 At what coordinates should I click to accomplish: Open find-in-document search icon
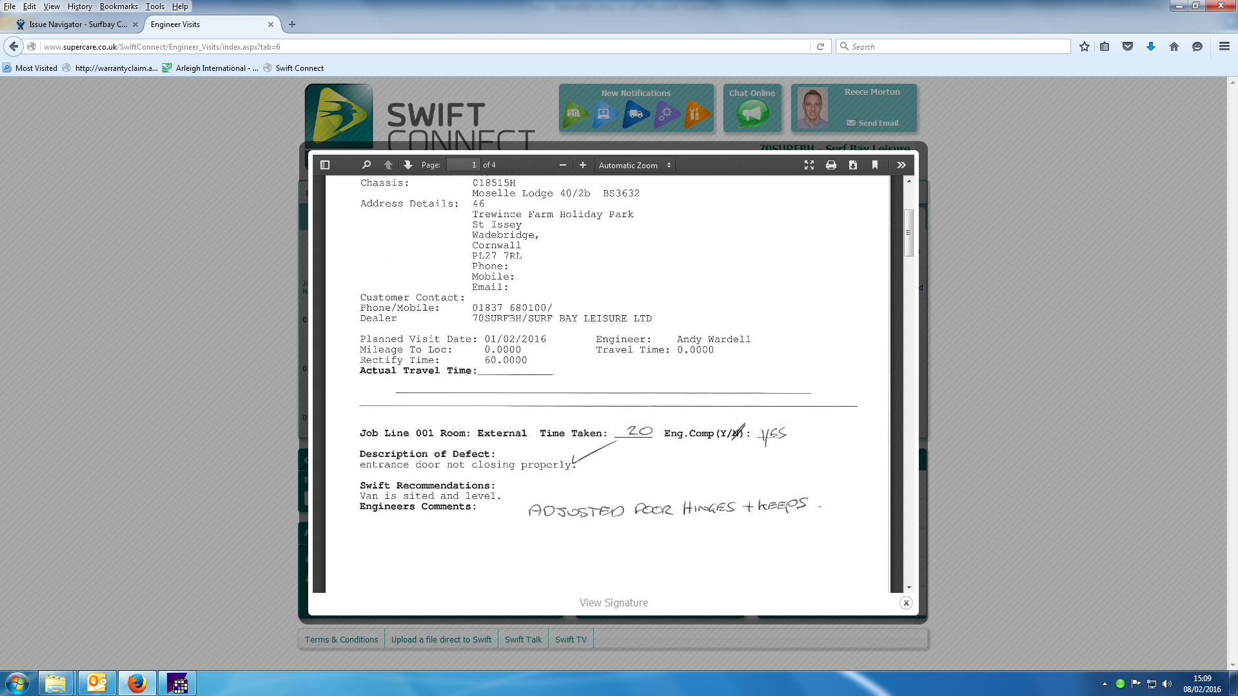366,165
